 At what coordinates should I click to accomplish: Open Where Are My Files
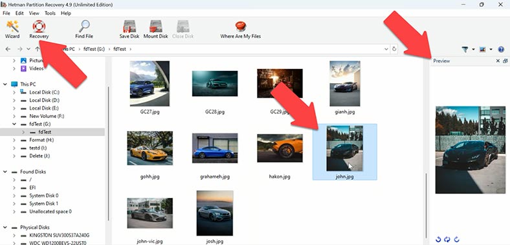tap(241, 30)
